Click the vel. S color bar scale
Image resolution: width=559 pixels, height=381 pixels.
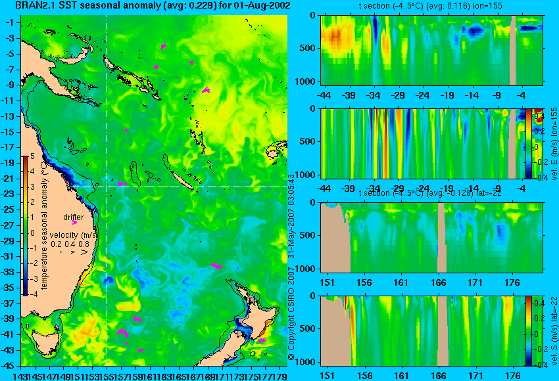point(528,331)
